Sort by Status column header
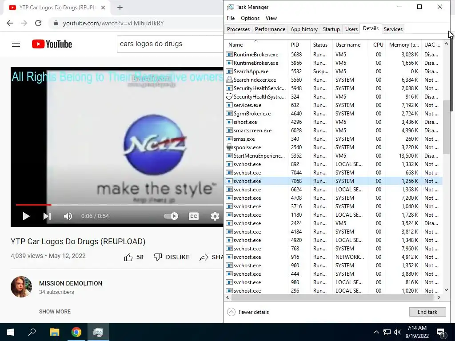 321,45
